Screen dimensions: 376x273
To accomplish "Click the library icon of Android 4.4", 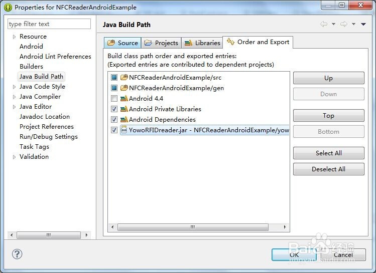I will (x=124, y=98).
